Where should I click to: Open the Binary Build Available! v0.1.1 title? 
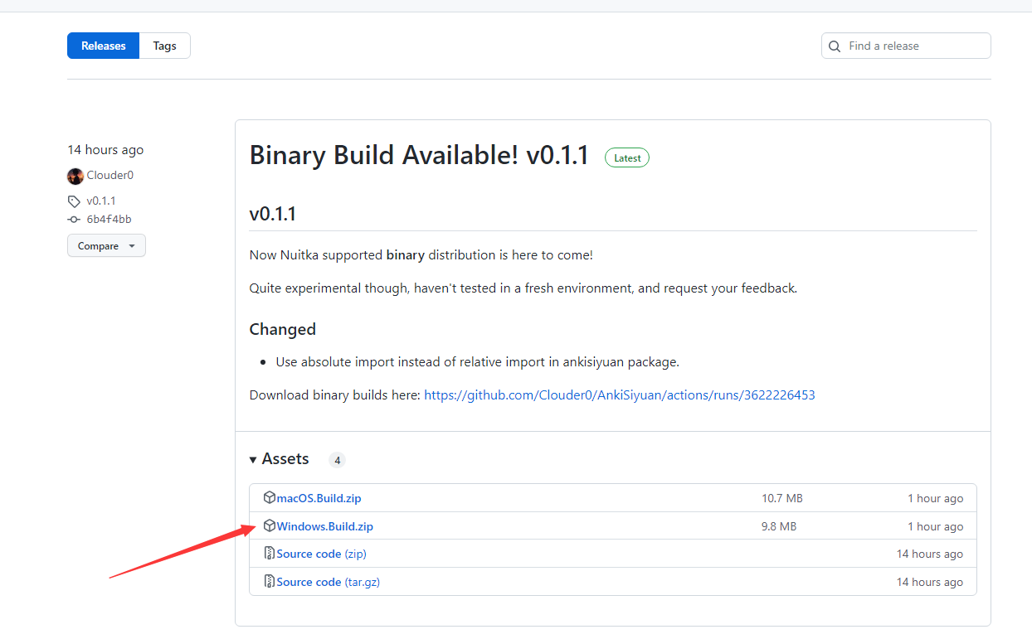(x=419, y=155)
